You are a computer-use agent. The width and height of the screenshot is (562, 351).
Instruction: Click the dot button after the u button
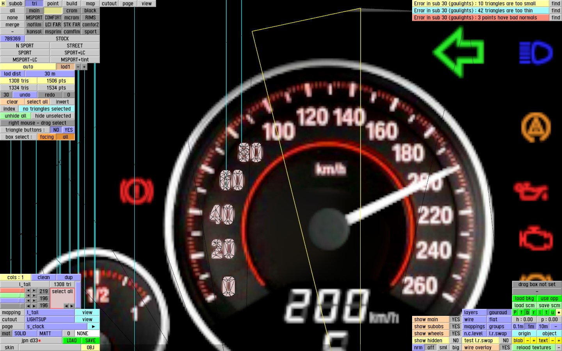click(x=559, y=312)
